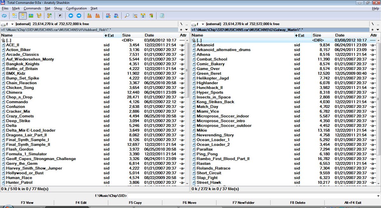
Task: Open left panel directory hotlist asterisk
Action: click(182, 30)
